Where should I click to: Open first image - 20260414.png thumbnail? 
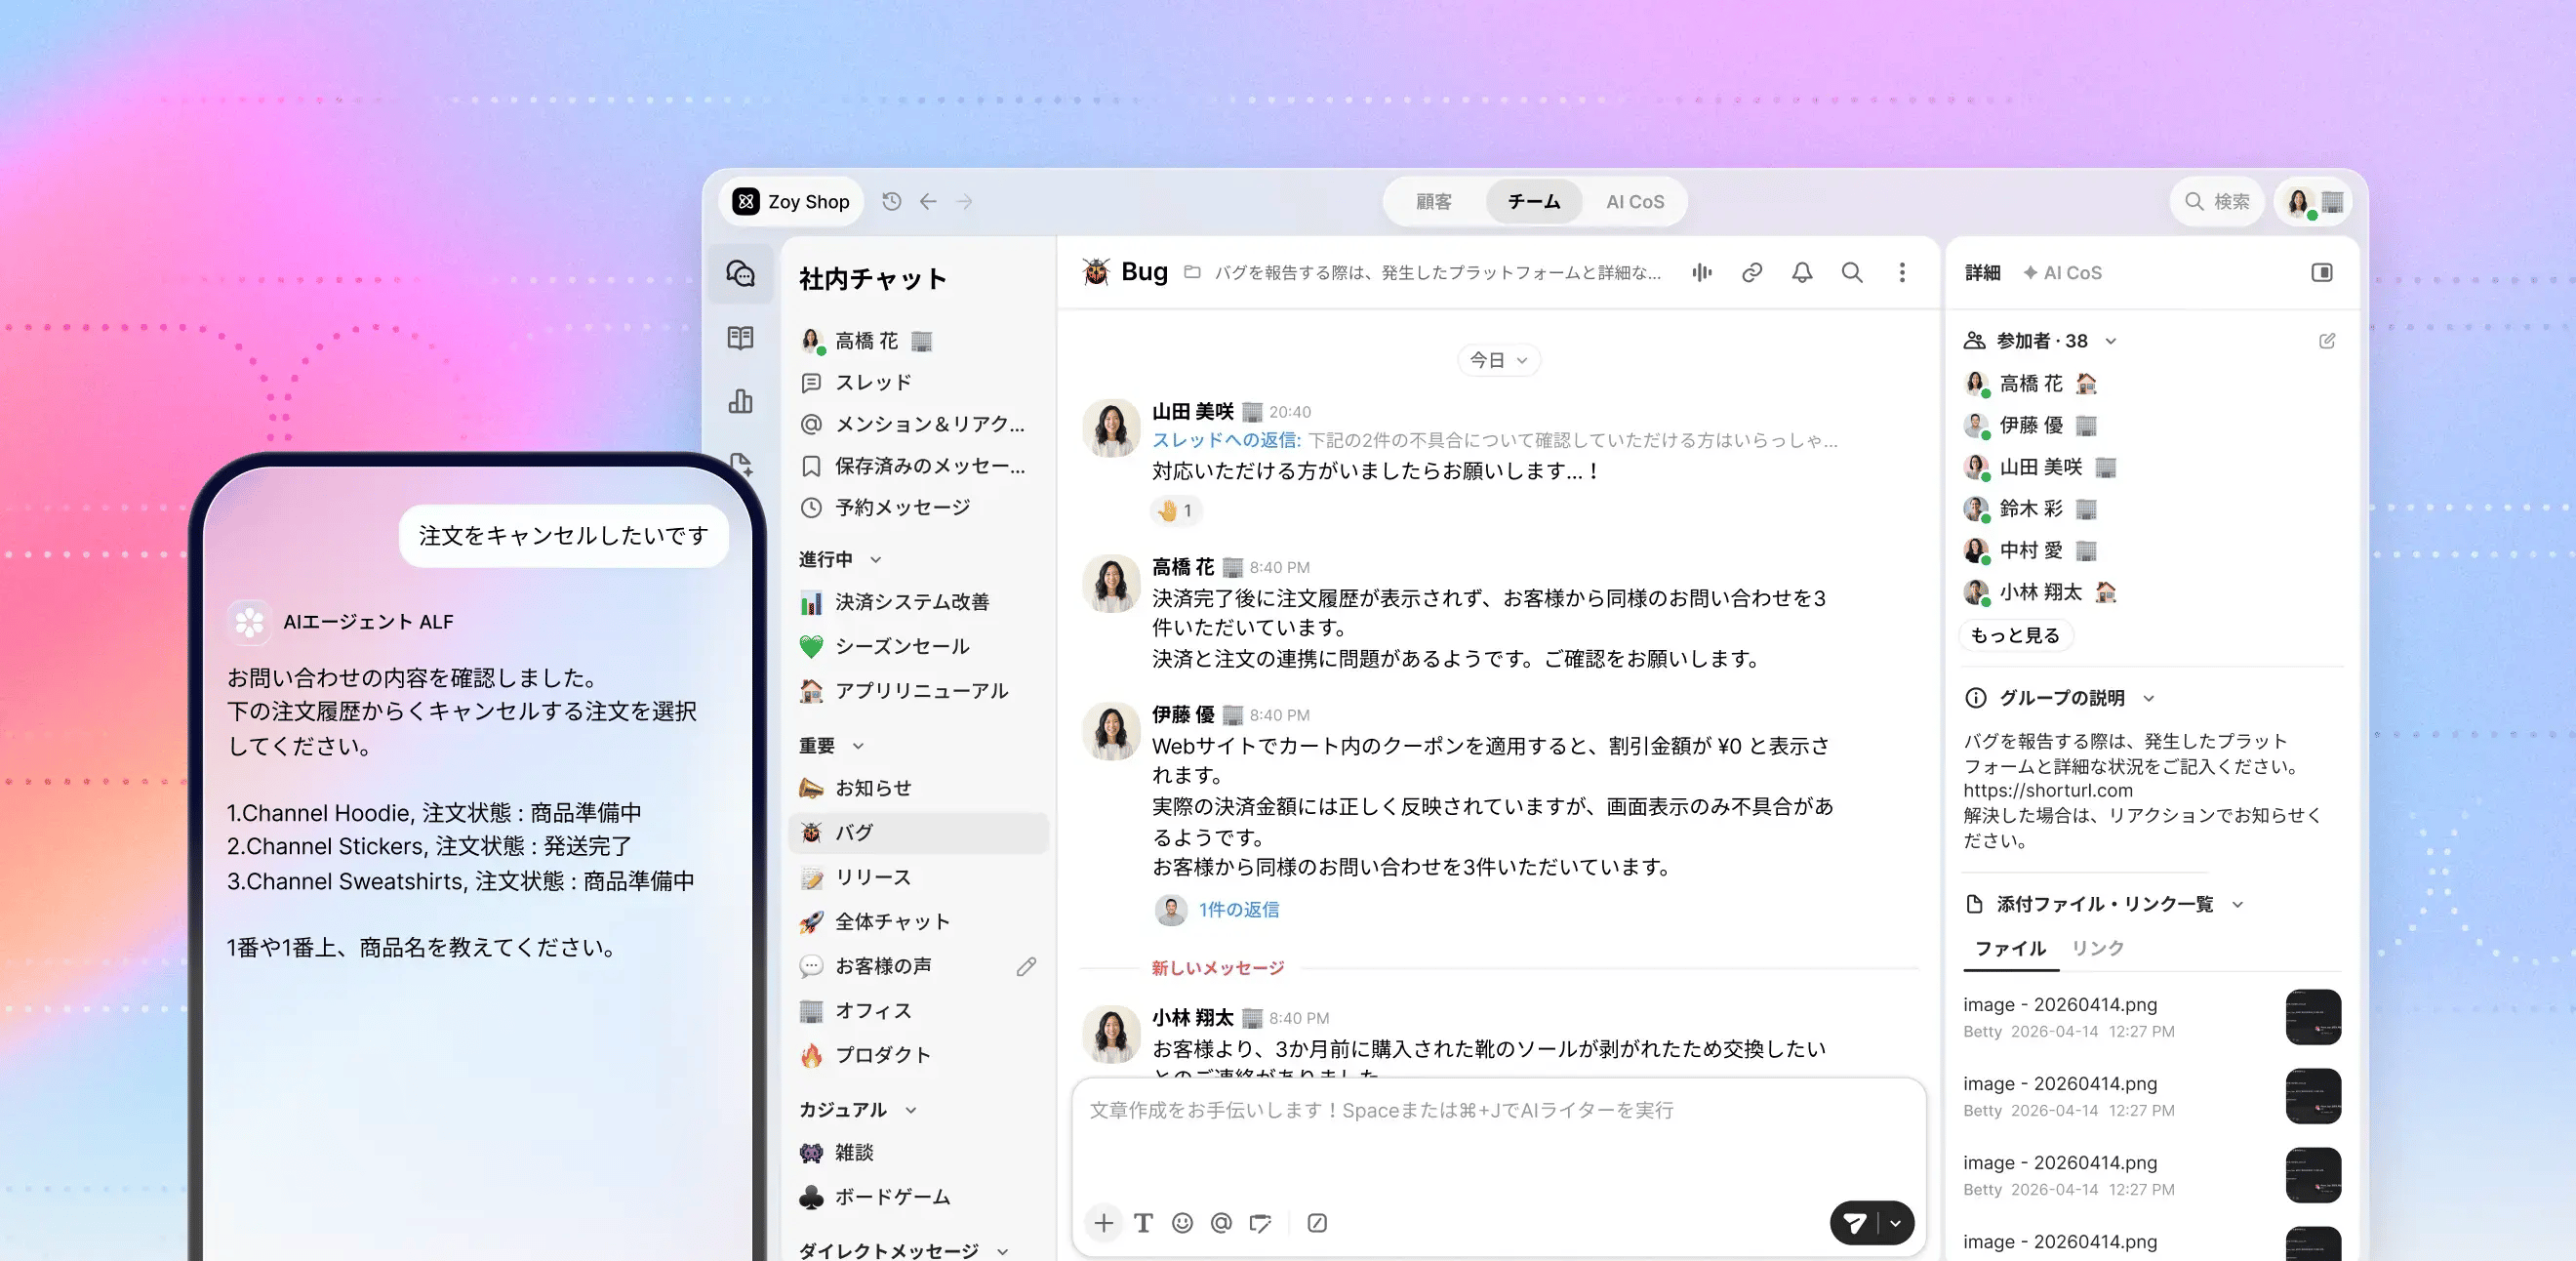point(2313,1017)
